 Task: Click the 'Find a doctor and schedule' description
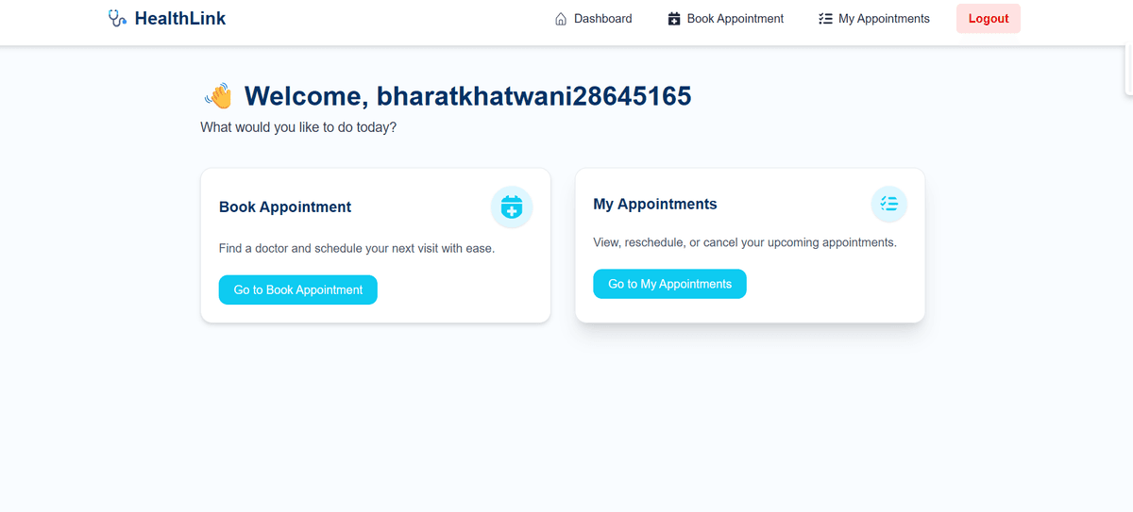pos(357,249)
